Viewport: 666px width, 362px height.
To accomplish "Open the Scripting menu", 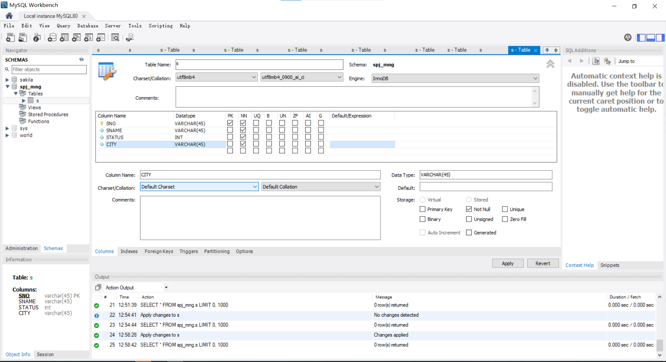I will [161, 26].
